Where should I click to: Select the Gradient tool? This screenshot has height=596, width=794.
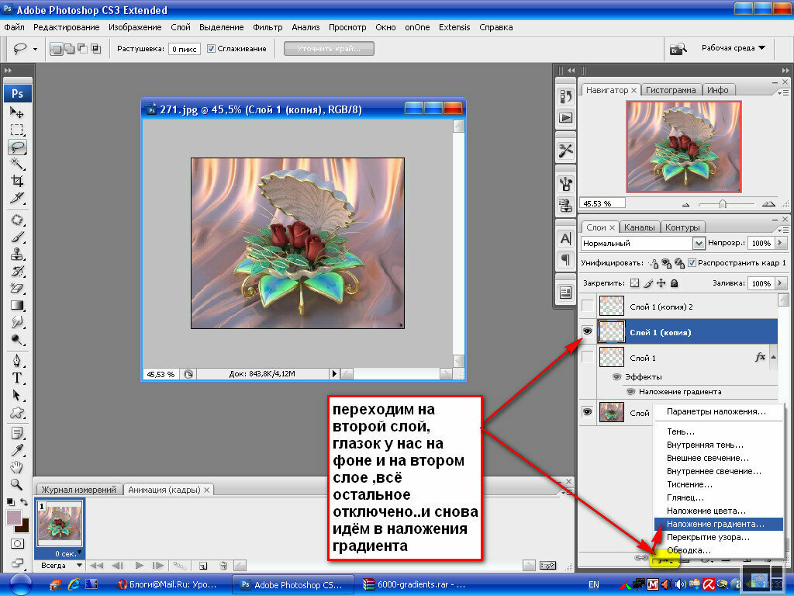tap(17, 305)
